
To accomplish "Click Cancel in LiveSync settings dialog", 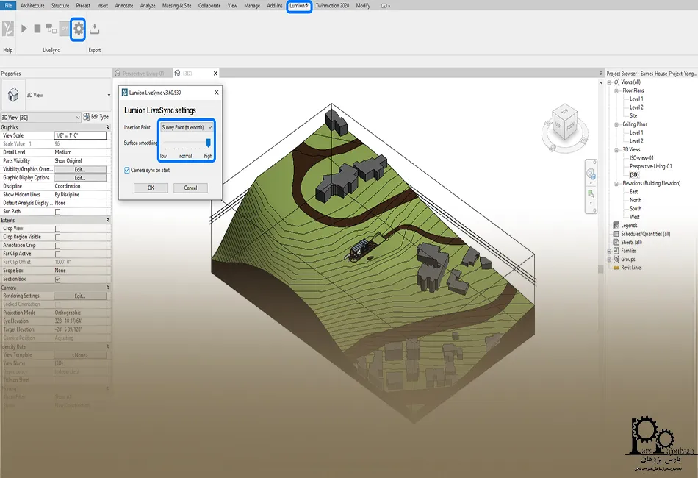I will (x=190, y=188).
